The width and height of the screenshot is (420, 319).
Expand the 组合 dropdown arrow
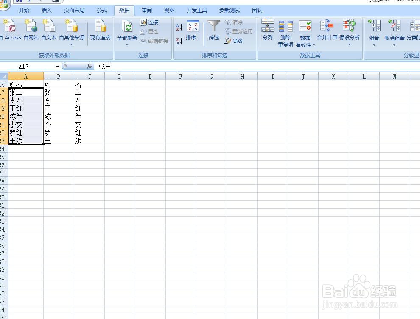(x=374, y=45)
